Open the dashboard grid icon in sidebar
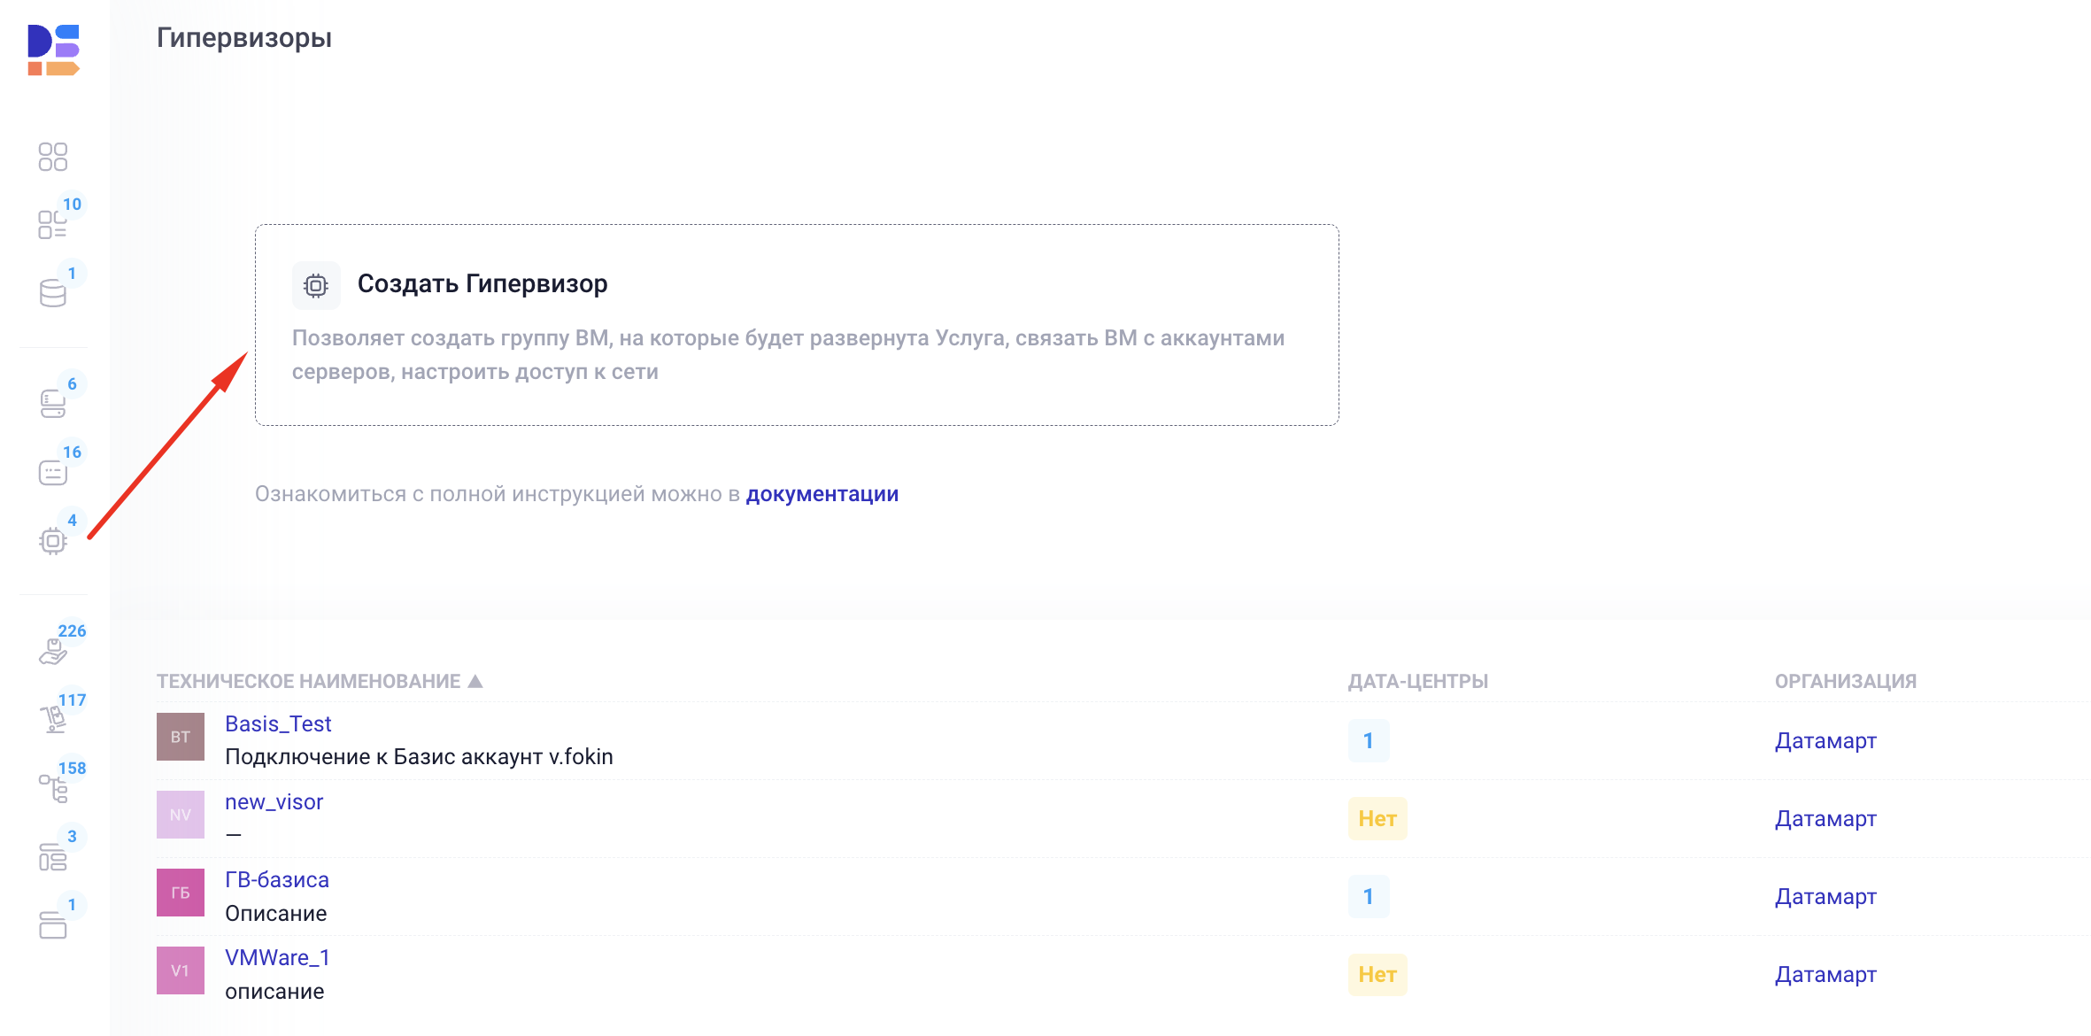Viewport: 2091px width, 1036px height. coord(53,157)
